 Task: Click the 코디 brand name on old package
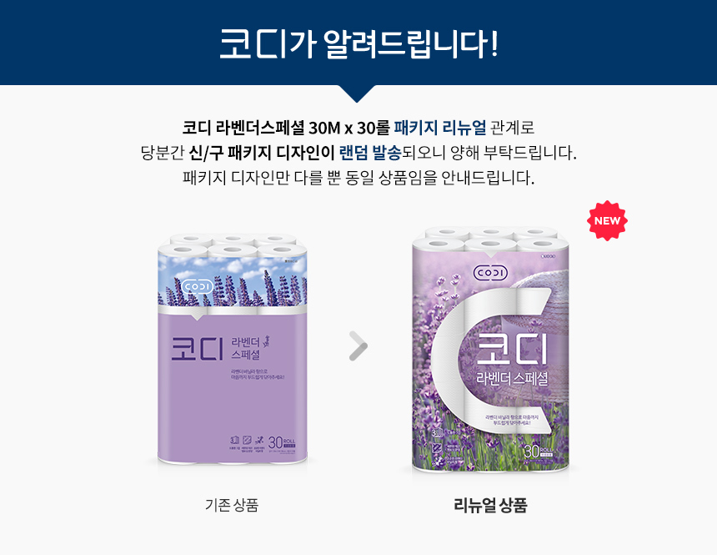click(198, 349)
